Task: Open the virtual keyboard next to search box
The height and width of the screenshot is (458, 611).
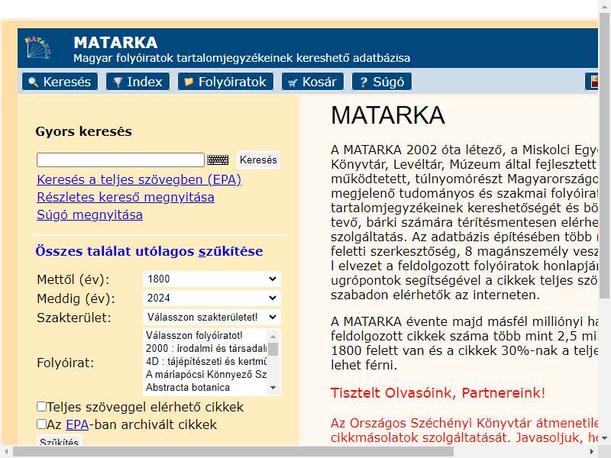Action: 218,160
